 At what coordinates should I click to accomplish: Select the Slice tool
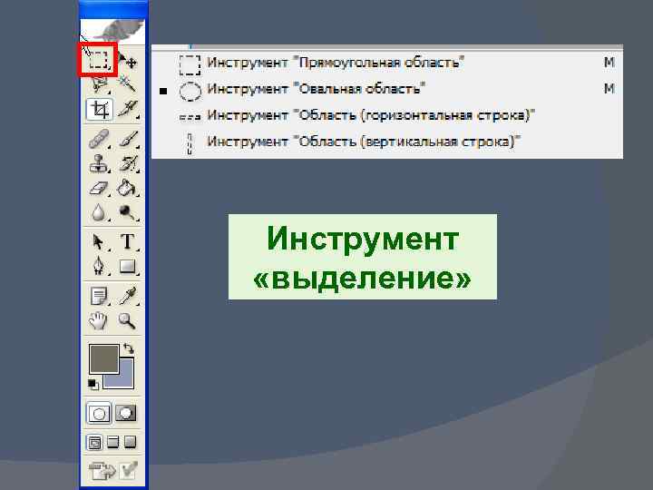coord(128,110)
